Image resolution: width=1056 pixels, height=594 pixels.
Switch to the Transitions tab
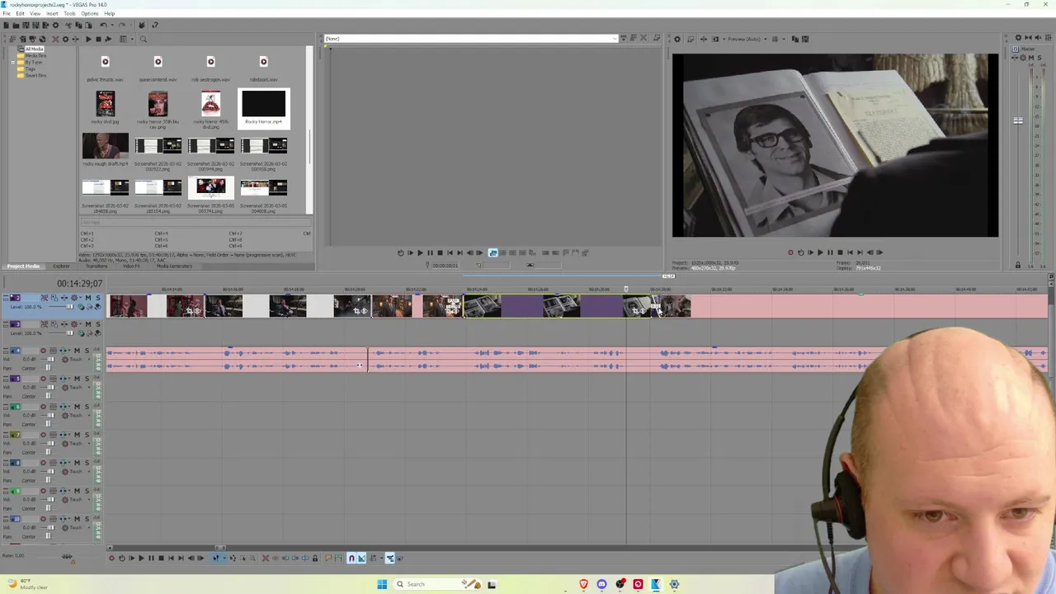tap(97, 266)
